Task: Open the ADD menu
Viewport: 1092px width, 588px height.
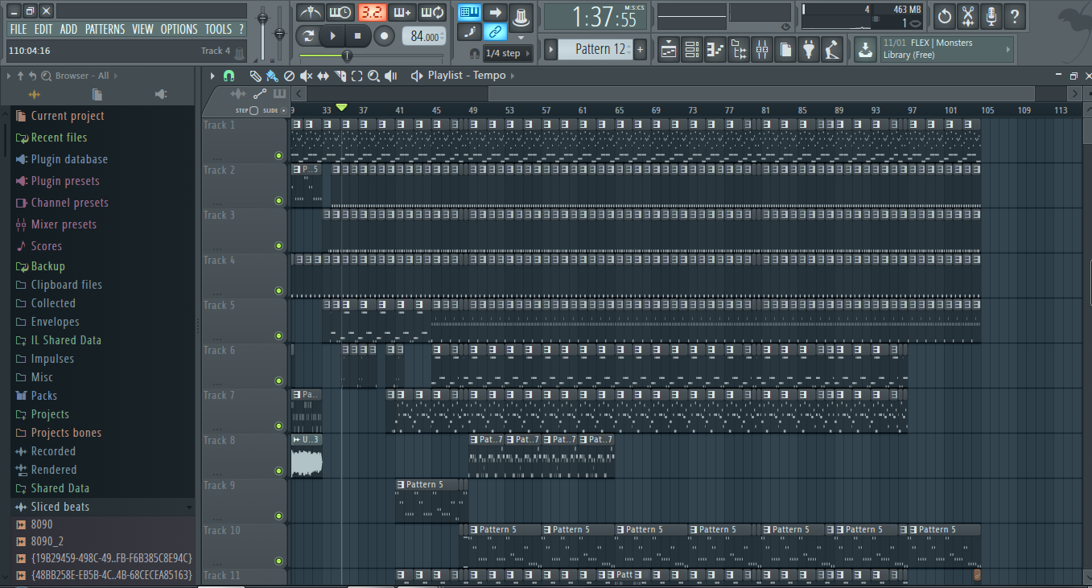Action: [x=69, y=29]
